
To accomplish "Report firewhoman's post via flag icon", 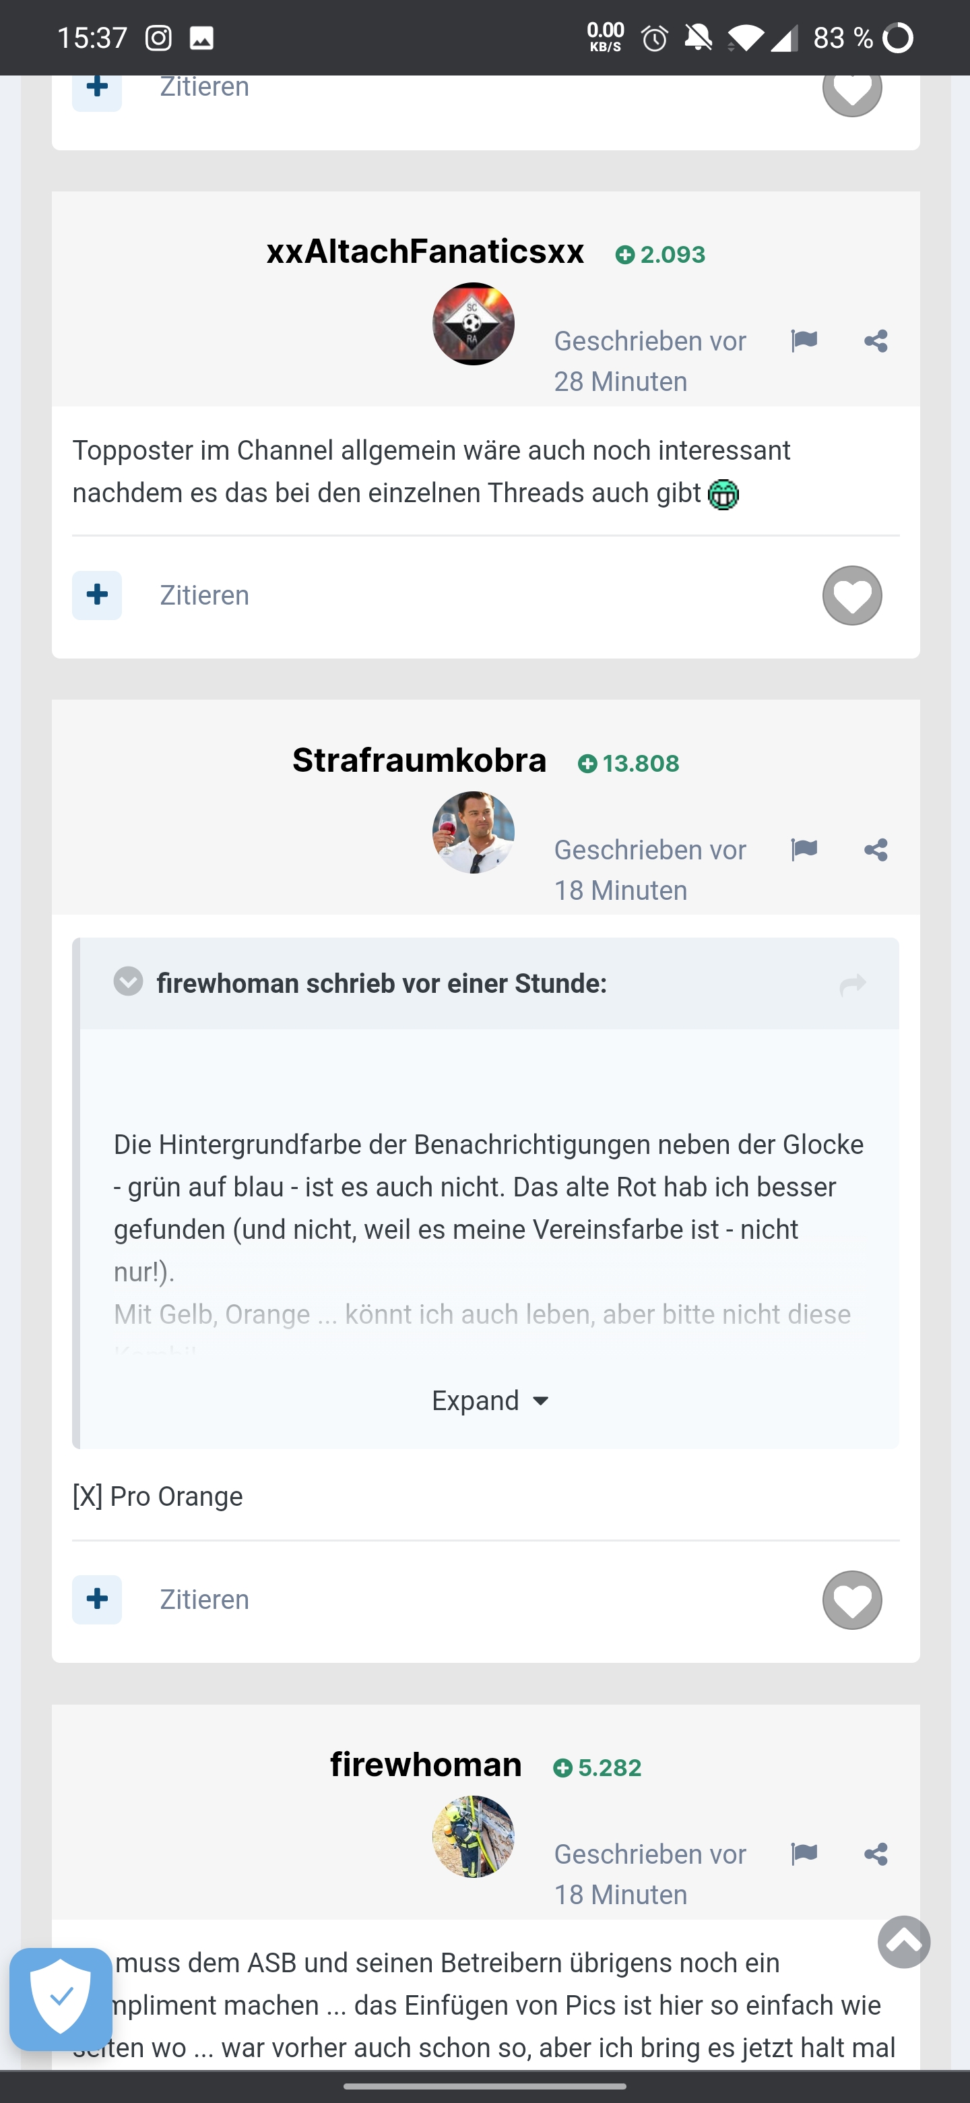I will [x=804, y=1854].
